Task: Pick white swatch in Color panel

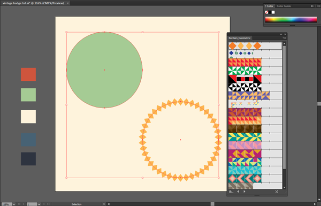Action: (x=273, y=12)
